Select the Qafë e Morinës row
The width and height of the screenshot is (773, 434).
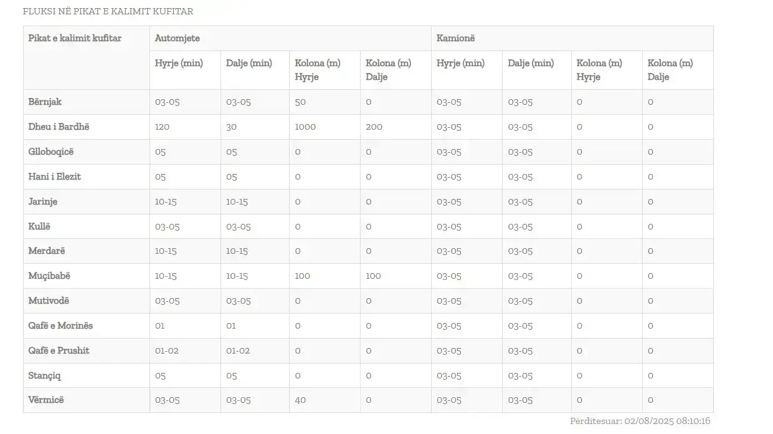tap(368, 325)
